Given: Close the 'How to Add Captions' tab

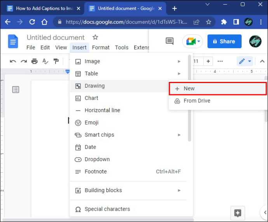Looking at the screenshot, I should coord(78,9).
